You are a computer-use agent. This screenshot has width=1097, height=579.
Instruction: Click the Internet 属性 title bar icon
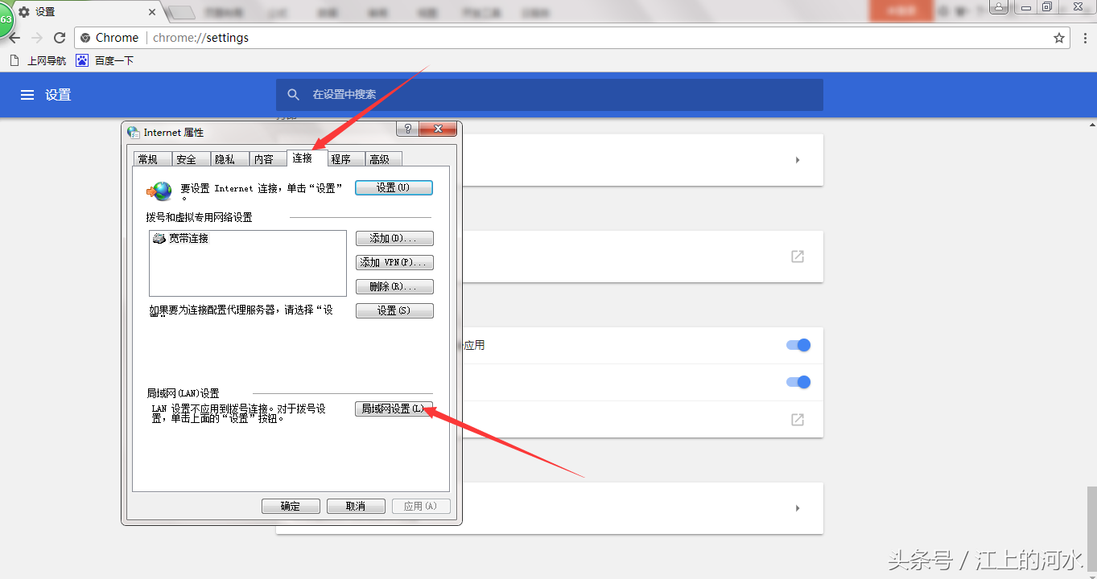pyautogui.click(x=134, y=133)
